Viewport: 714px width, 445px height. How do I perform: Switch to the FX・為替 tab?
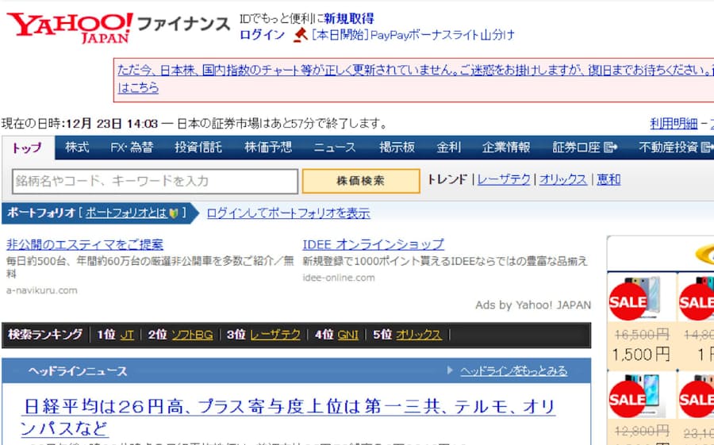132,148
